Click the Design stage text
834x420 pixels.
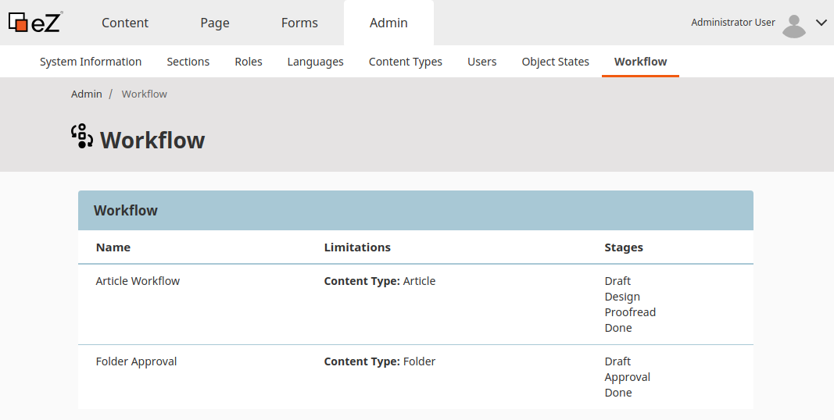[622, 297]
